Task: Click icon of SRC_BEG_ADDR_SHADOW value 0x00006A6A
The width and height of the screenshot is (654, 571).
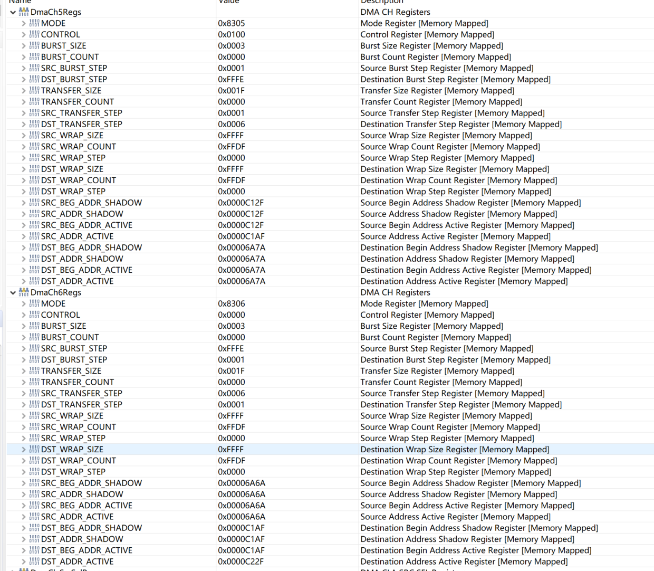Action: pyautogui.click(x=34, y=483)
